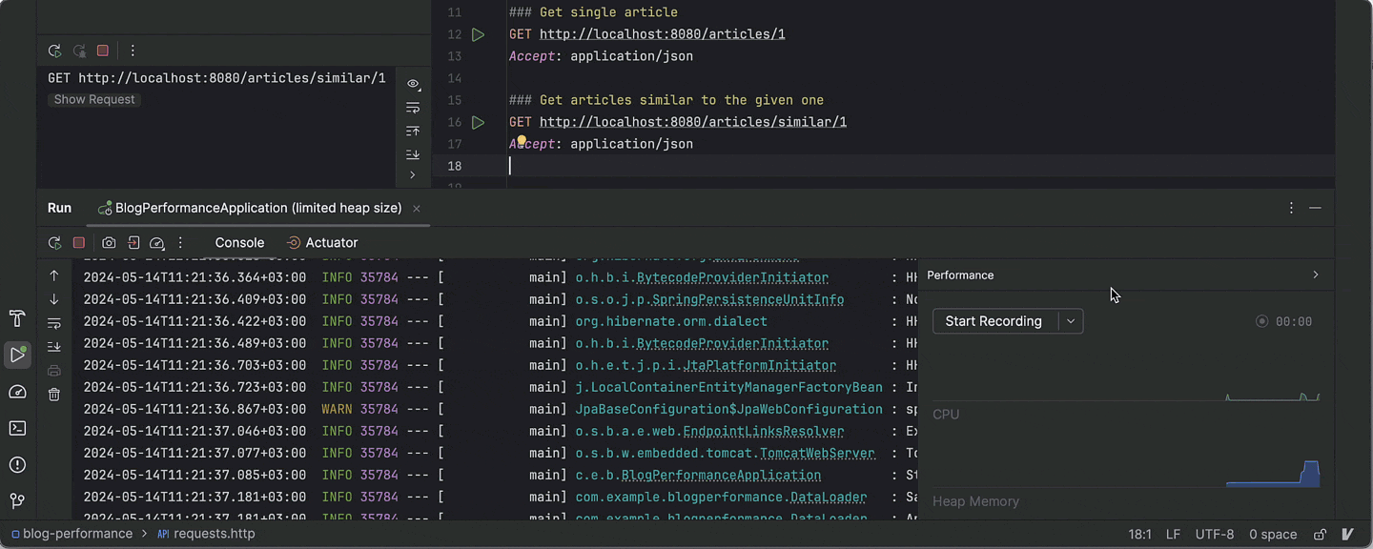Clear console with the trash icon

click(x=54, y=394)
